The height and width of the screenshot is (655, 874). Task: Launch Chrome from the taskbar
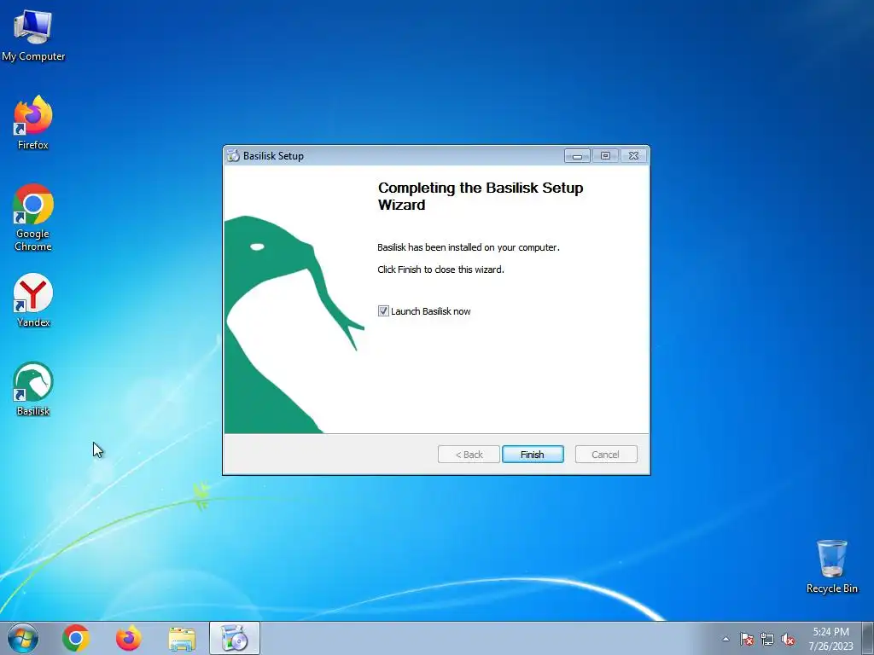coord(76,638)
